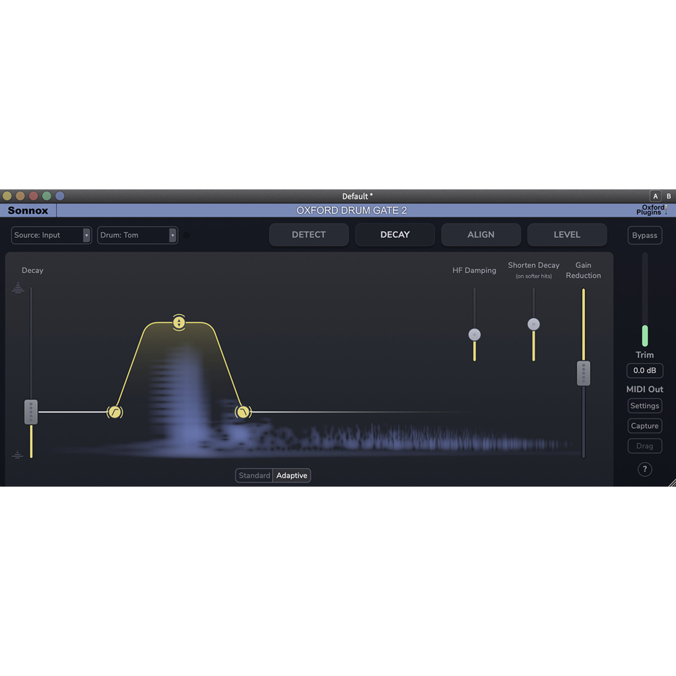Switch to the DETECT tab
This screenshot has width=676, height=676.
tap(309, 235)
